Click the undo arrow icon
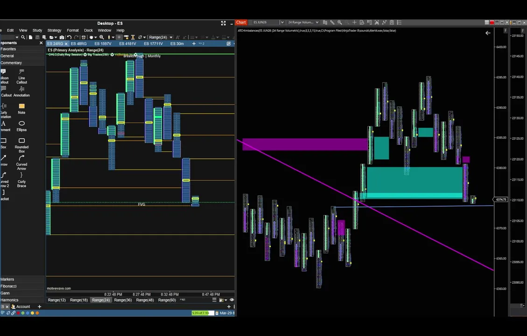527x336 pixels. pyautogui.click(x=69, y=37)
